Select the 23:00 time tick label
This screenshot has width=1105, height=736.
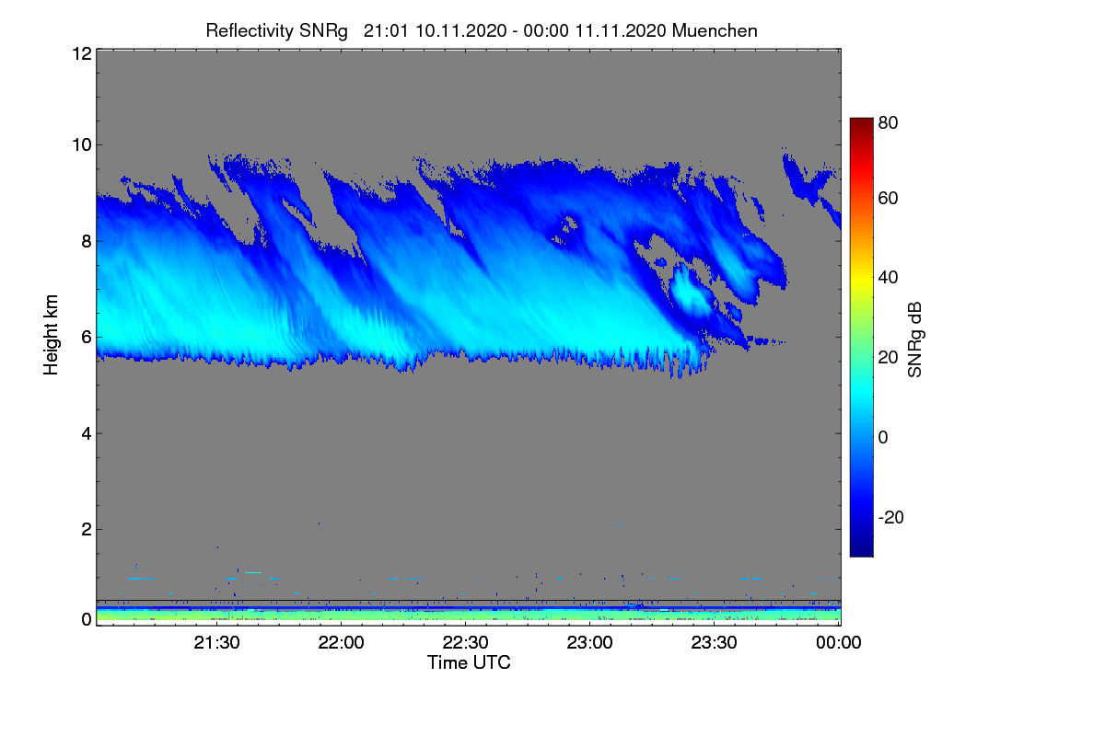tap(590, 643)
